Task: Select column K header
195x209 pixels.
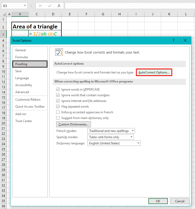Action: (169, 14)
